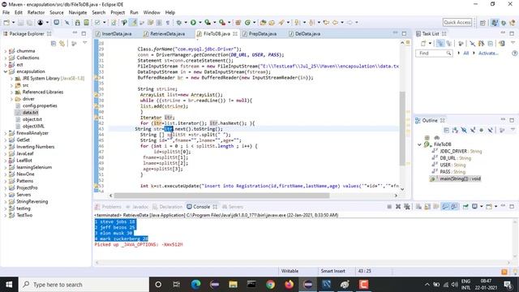Switch to the DelData.java editor tab
The image size is (519, 292).
(x=304, y=34)
